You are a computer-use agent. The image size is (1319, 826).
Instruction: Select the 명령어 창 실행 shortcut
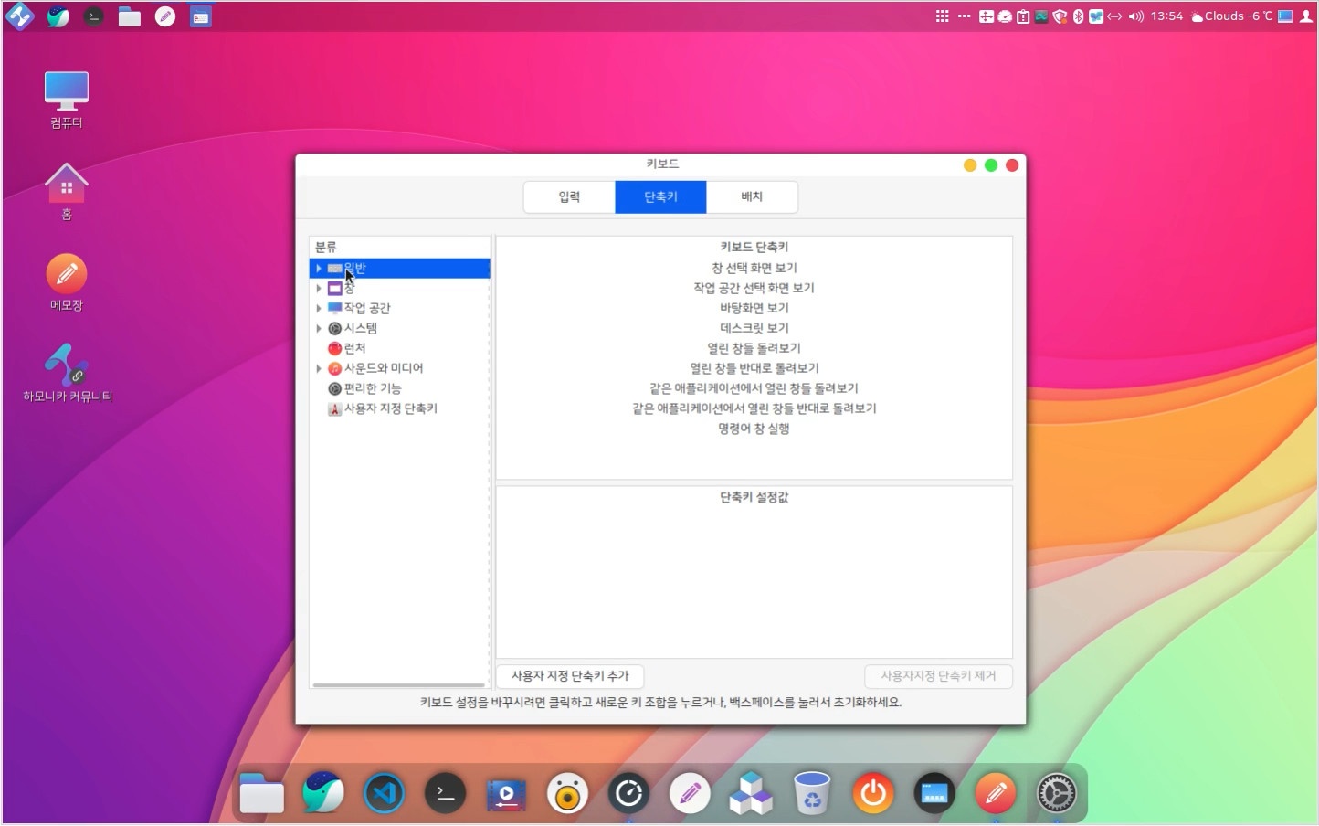[754, 429]
